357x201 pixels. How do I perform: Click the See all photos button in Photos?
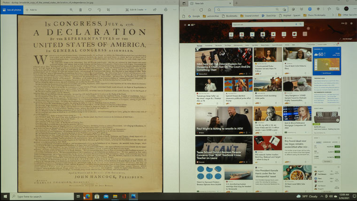12,10
